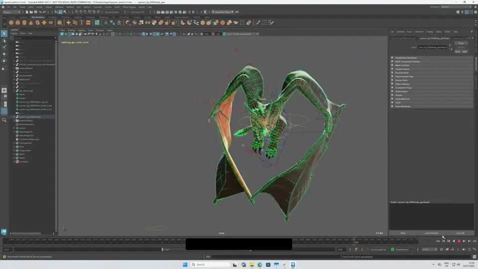478x269 pixels.
Task: Click the Hide button in Attribute Editor
Action: coord(465,51)
